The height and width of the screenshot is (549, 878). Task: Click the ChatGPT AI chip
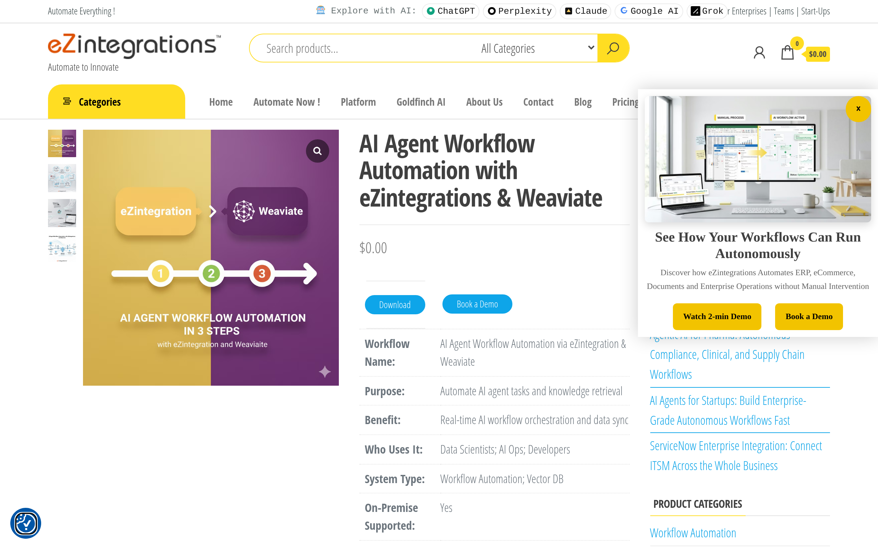click(451, 11)
